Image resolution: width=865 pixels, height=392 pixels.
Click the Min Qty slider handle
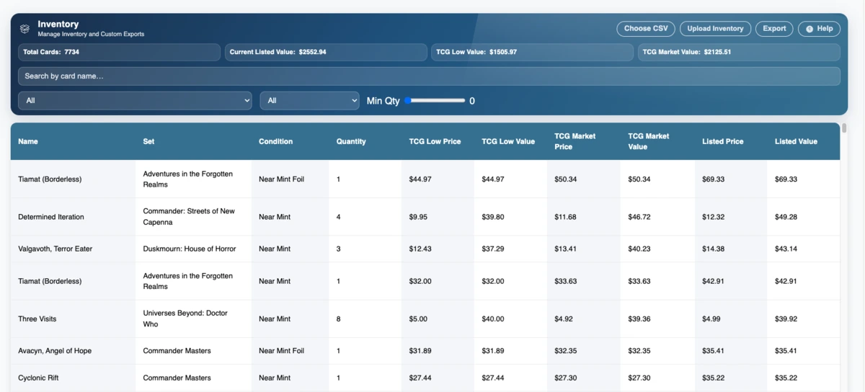click(x=408, y=101)
